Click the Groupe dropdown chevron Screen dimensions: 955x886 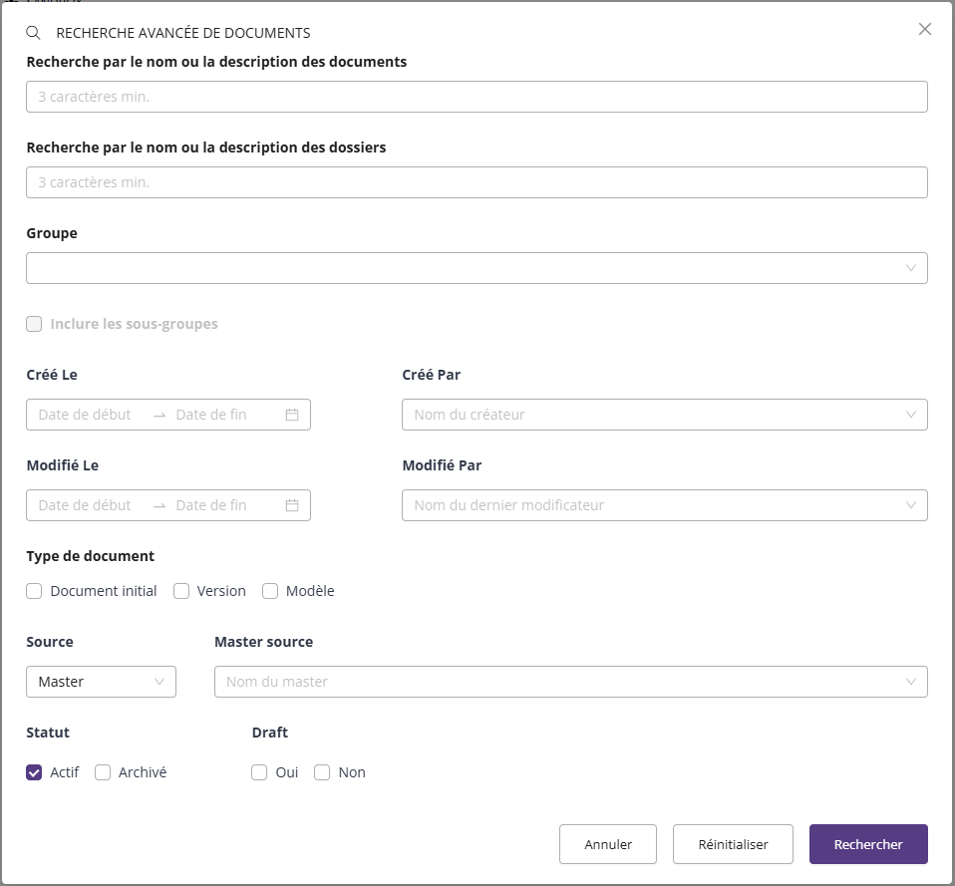(910, 268)
